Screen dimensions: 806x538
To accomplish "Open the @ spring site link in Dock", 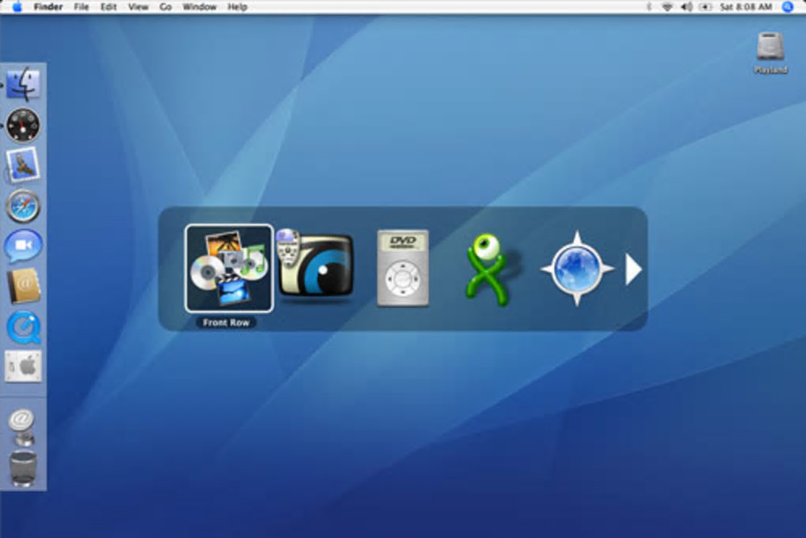I will click(x=21, y=427).
